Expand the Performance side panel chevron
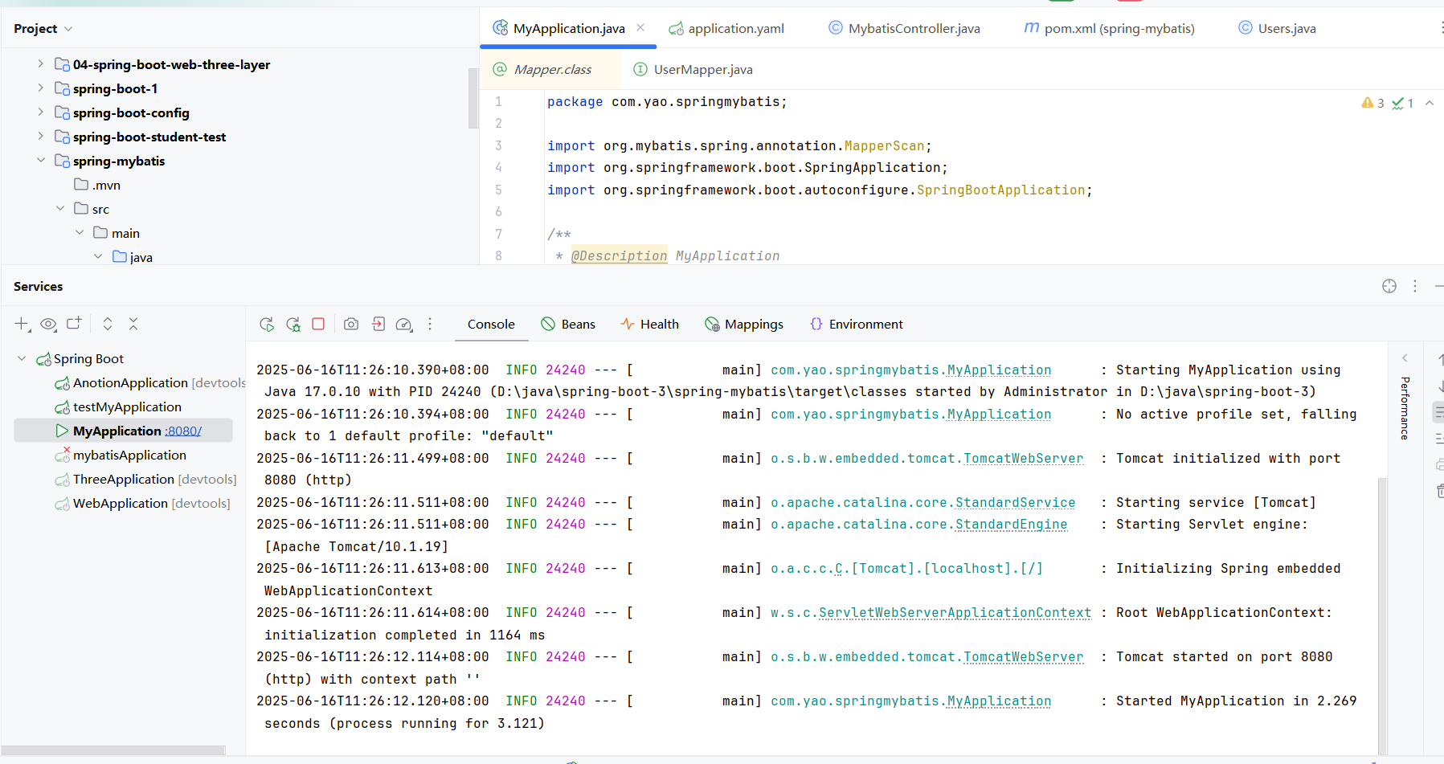Screen dimensions: 1444x764 [1405, 358]
